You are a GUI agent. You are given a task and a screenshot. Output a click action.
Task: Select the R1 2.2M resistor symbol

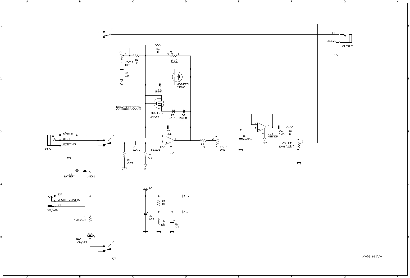click(x=124, y=155)
